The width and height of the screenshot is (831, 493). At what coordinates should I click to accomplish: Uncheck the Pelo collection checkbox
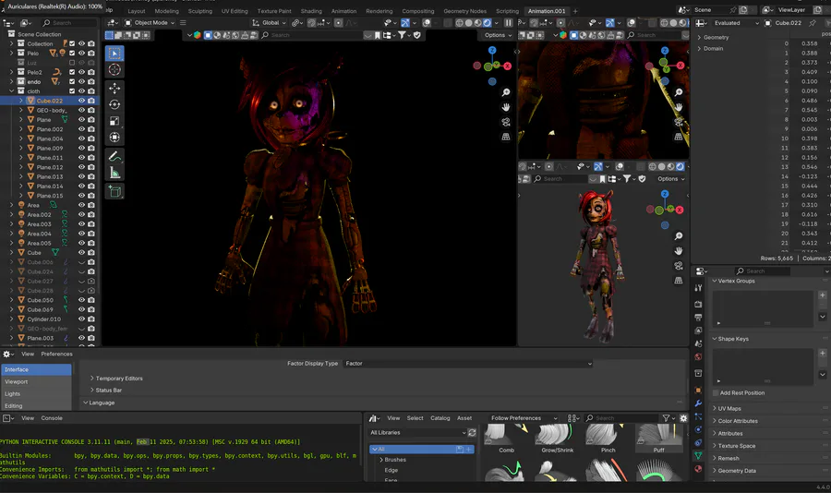click(72, 53)
